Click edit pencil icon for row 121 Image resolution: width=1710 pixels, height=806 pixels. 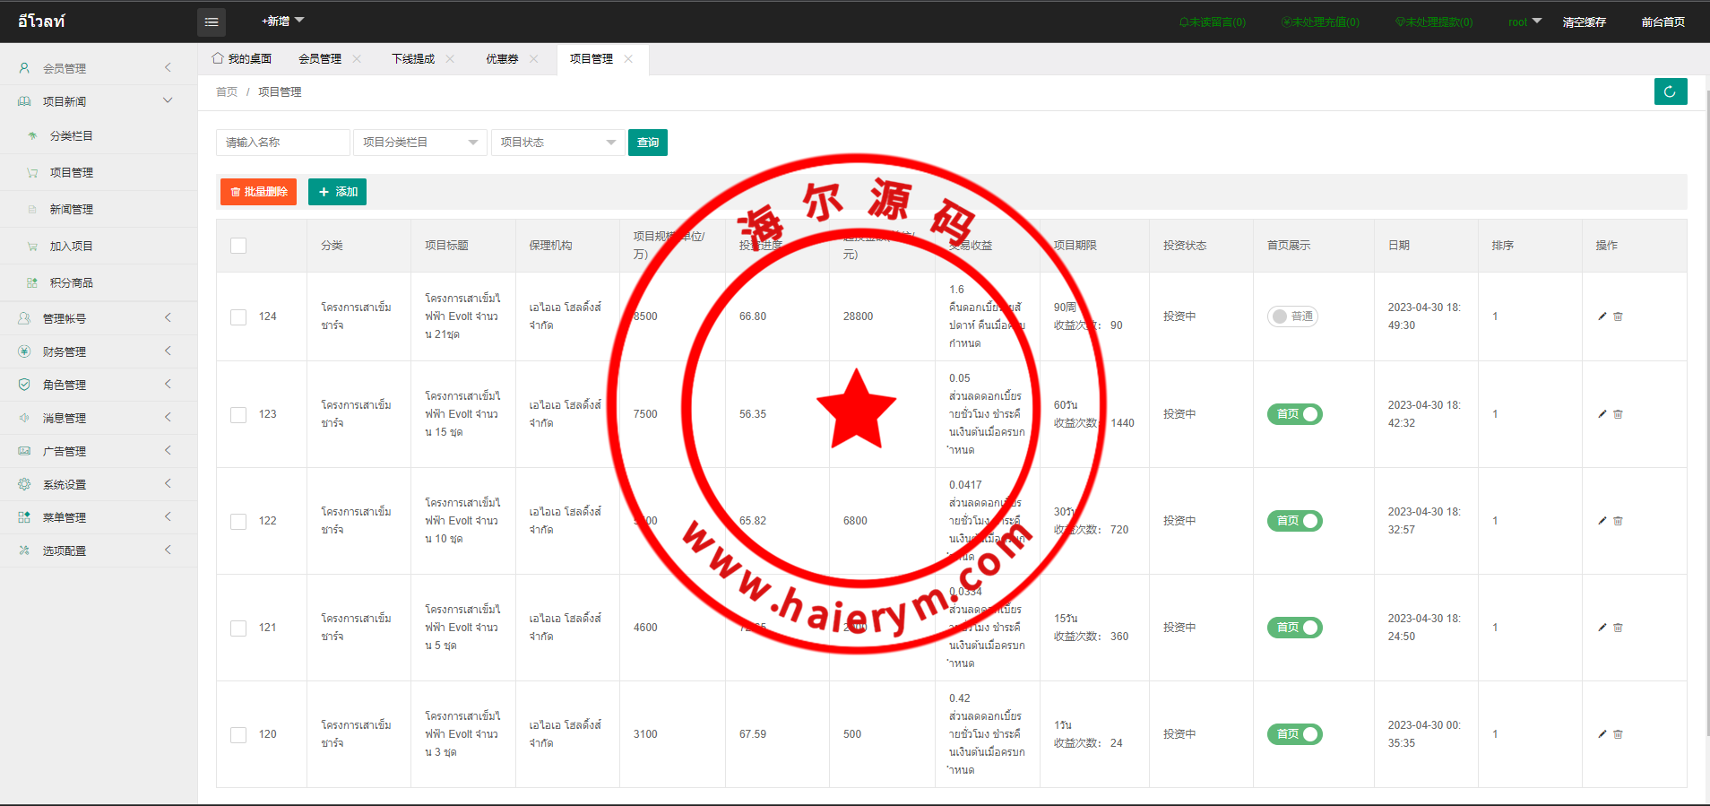[1602, 628]
